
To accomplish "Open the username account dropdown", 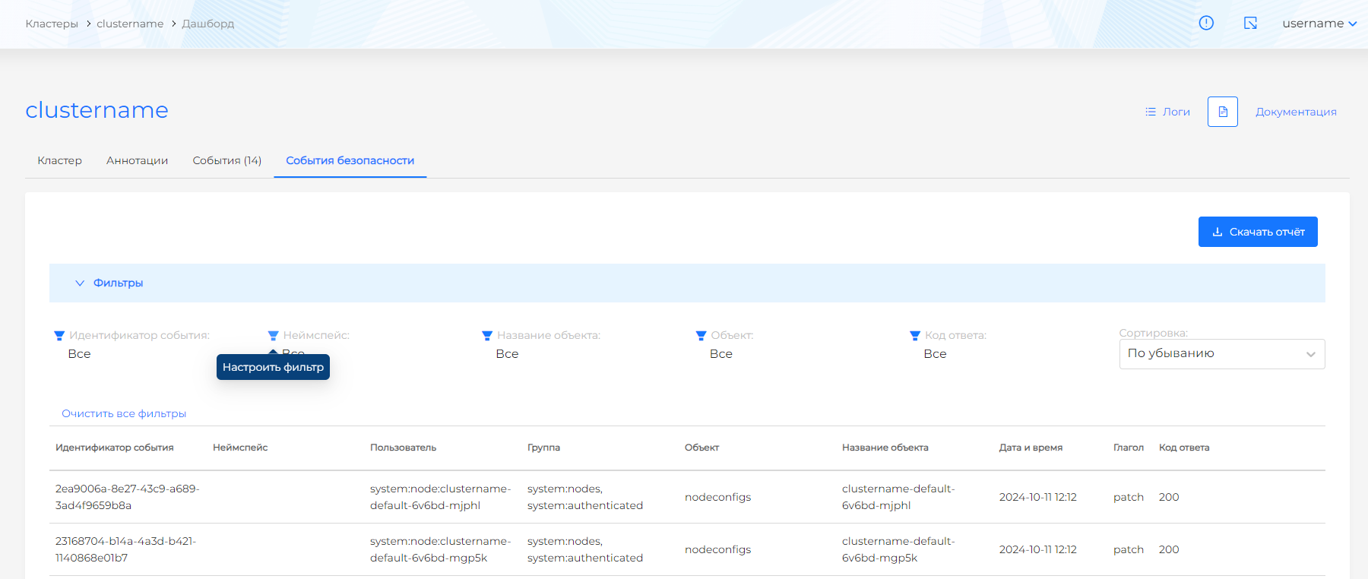I will (1319, 24).
